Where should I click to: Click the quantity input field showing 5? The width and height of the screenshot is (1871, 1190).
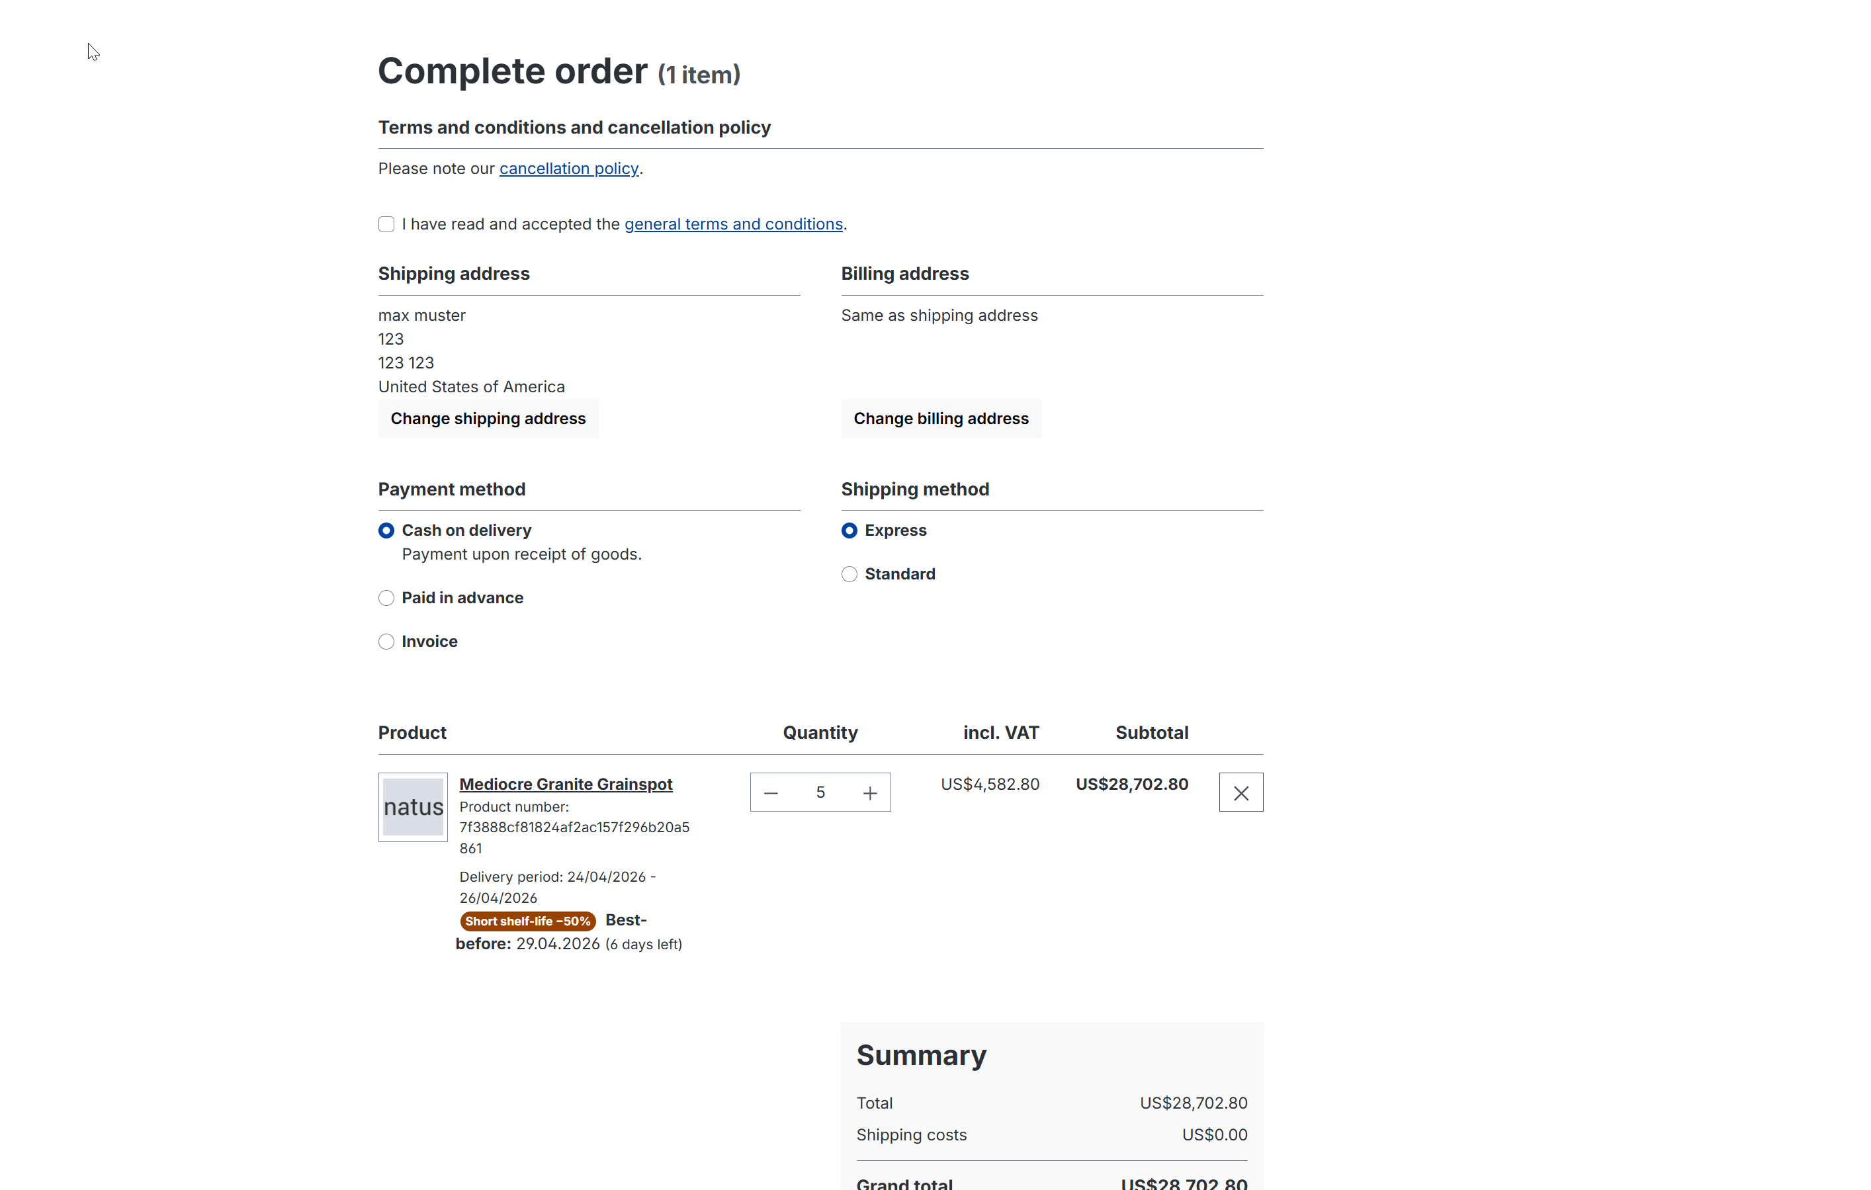pos(820,792)
